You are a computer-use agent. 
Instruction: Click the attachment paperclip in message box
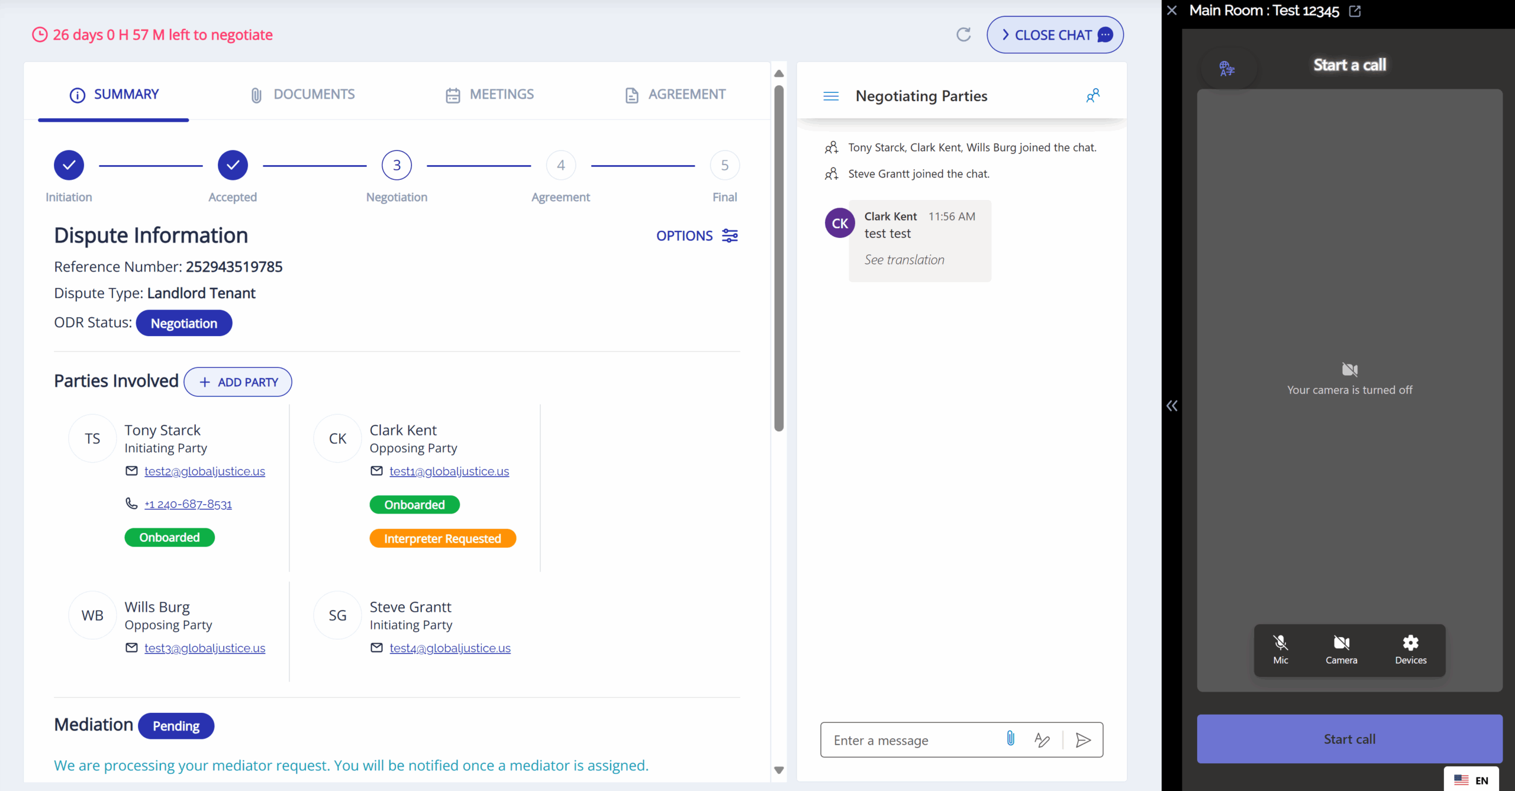tap(1011, 738)
